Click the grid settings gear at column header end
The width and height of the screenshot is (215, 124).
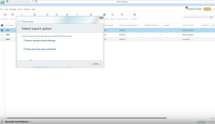click(213, 25)
